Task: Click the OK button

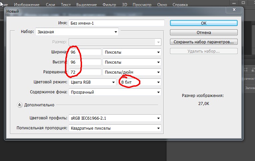Action: click(203, 23)
